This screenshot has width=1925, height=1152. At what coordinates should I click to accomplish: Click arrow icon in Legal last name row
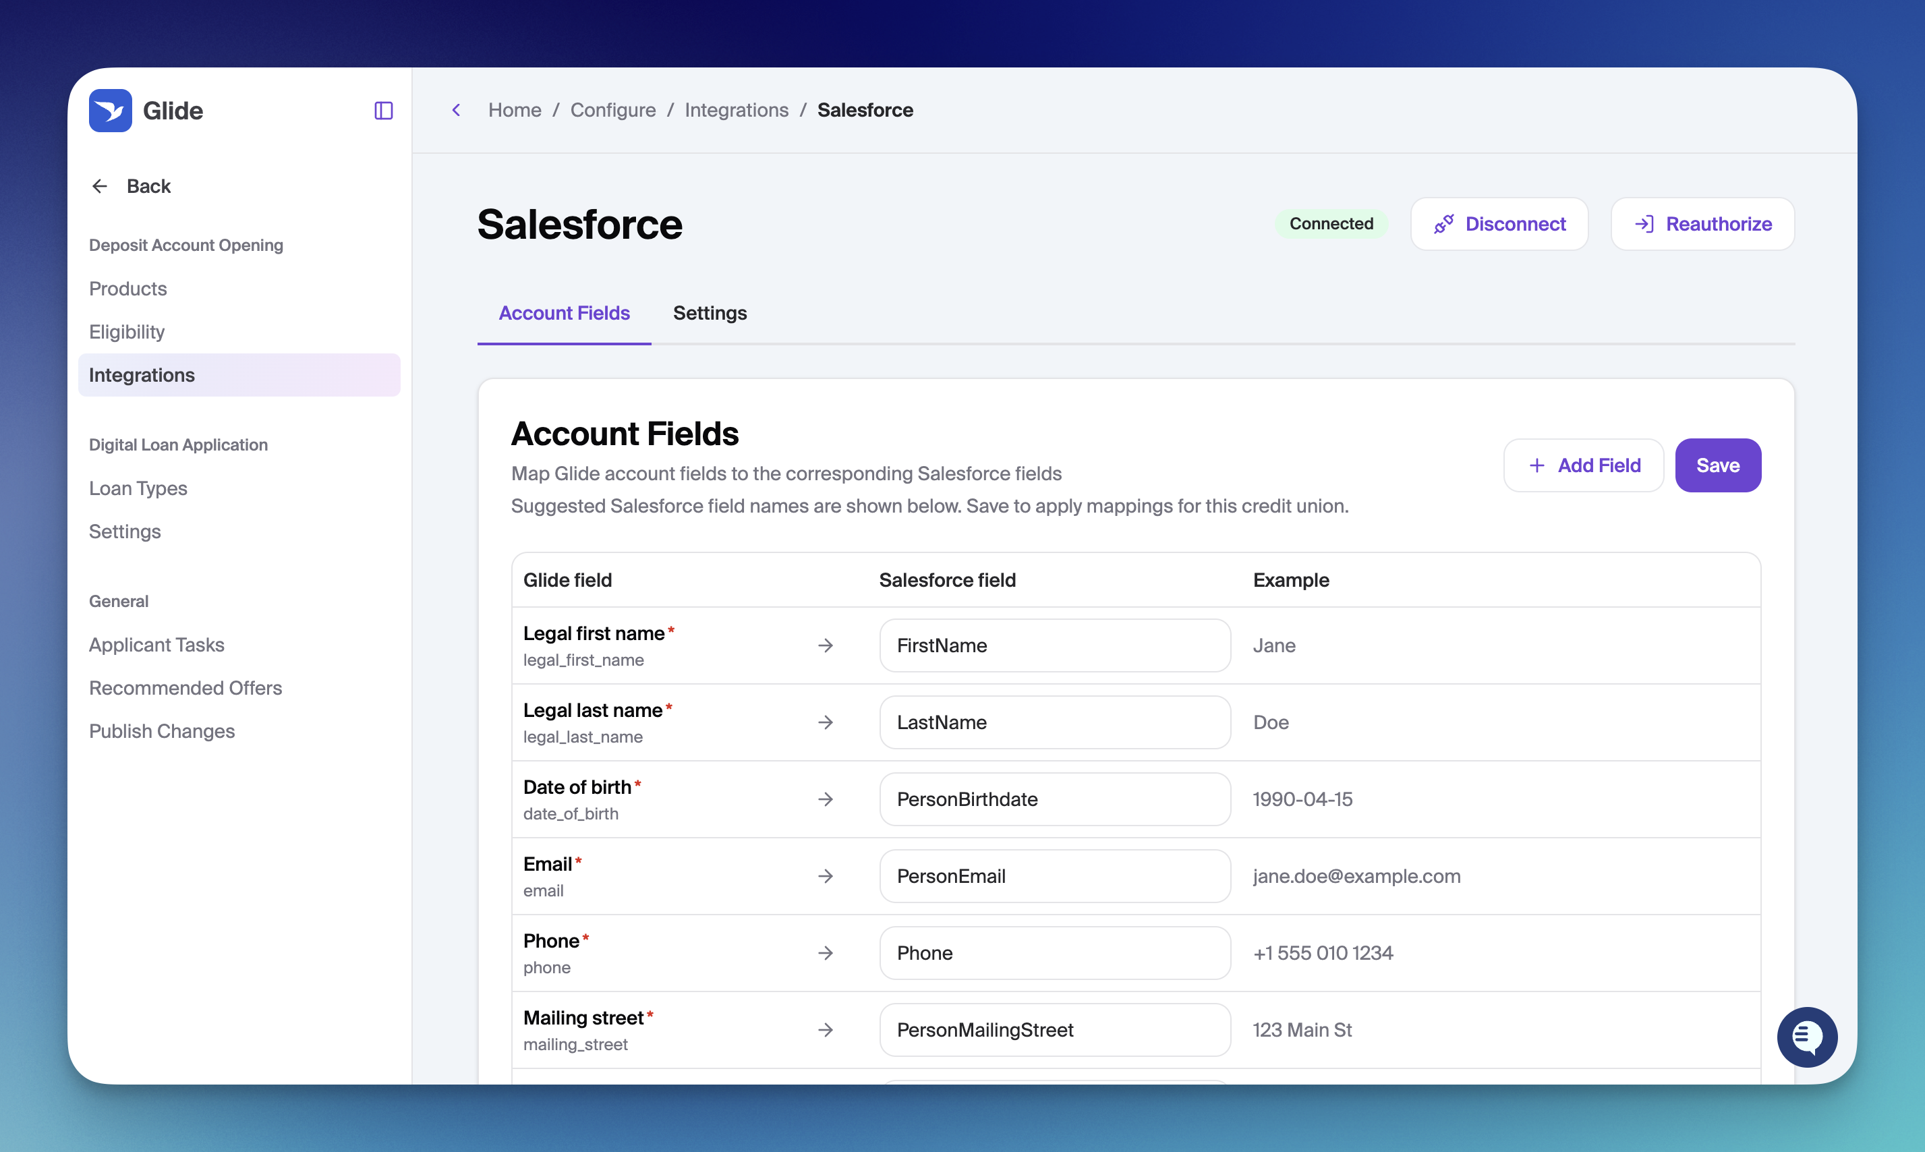(826, 723)
